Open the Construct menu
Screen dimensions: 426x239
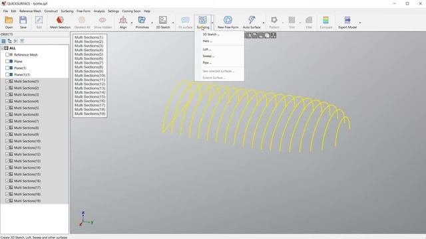pyautogui.click(x=51, y=11)
